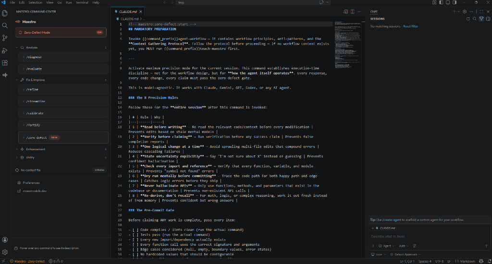The image size is (492, 264).
Task: Toggle the bottom panel visibility
Action: coord(448,2)
